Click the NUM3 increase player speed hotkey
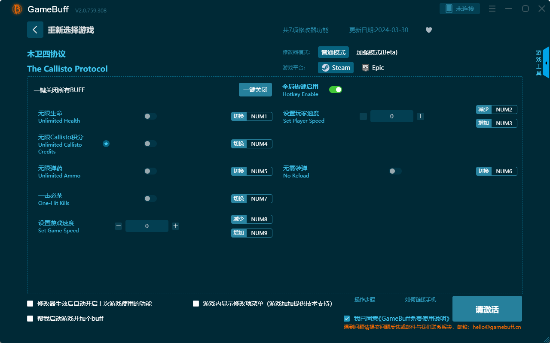Image resolution: width=550 pixels, height=343 pixels. pos(504,123)
